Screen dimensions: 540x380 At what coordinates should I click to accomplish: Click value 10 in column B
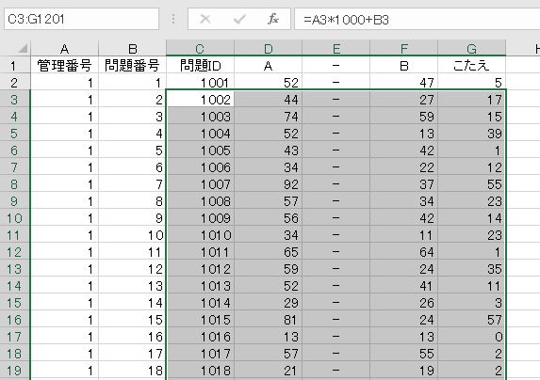[x=132, y=235]
